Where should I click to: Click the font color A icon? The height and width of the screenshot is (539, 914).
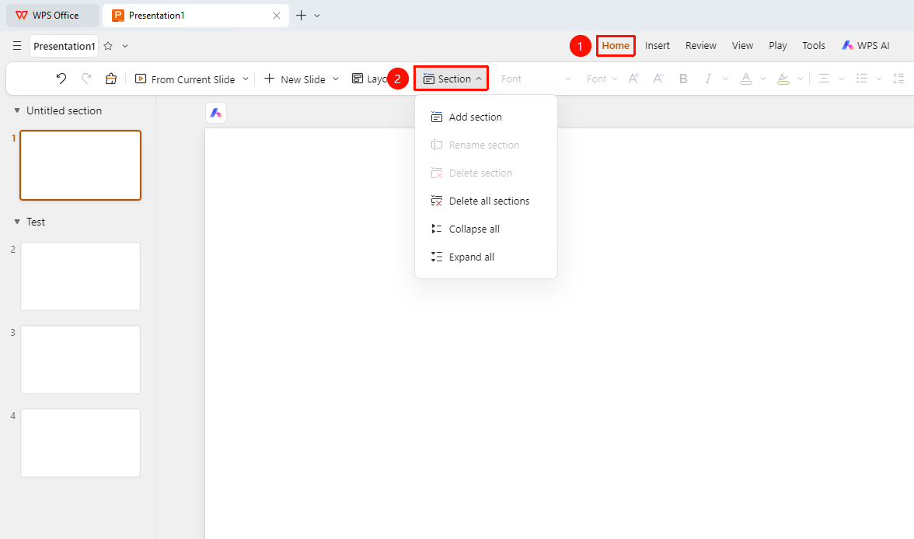point(745,79)
